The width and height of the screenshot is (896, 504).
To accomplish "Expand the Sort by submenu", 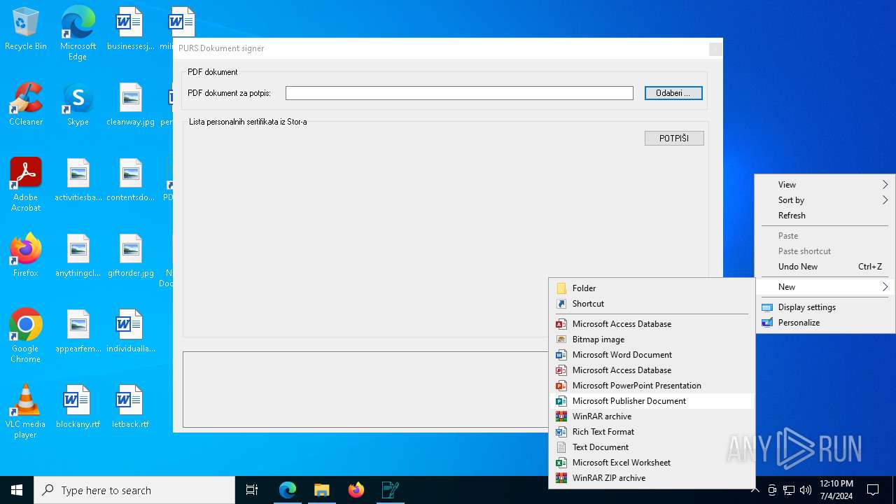I will [825, 200].
